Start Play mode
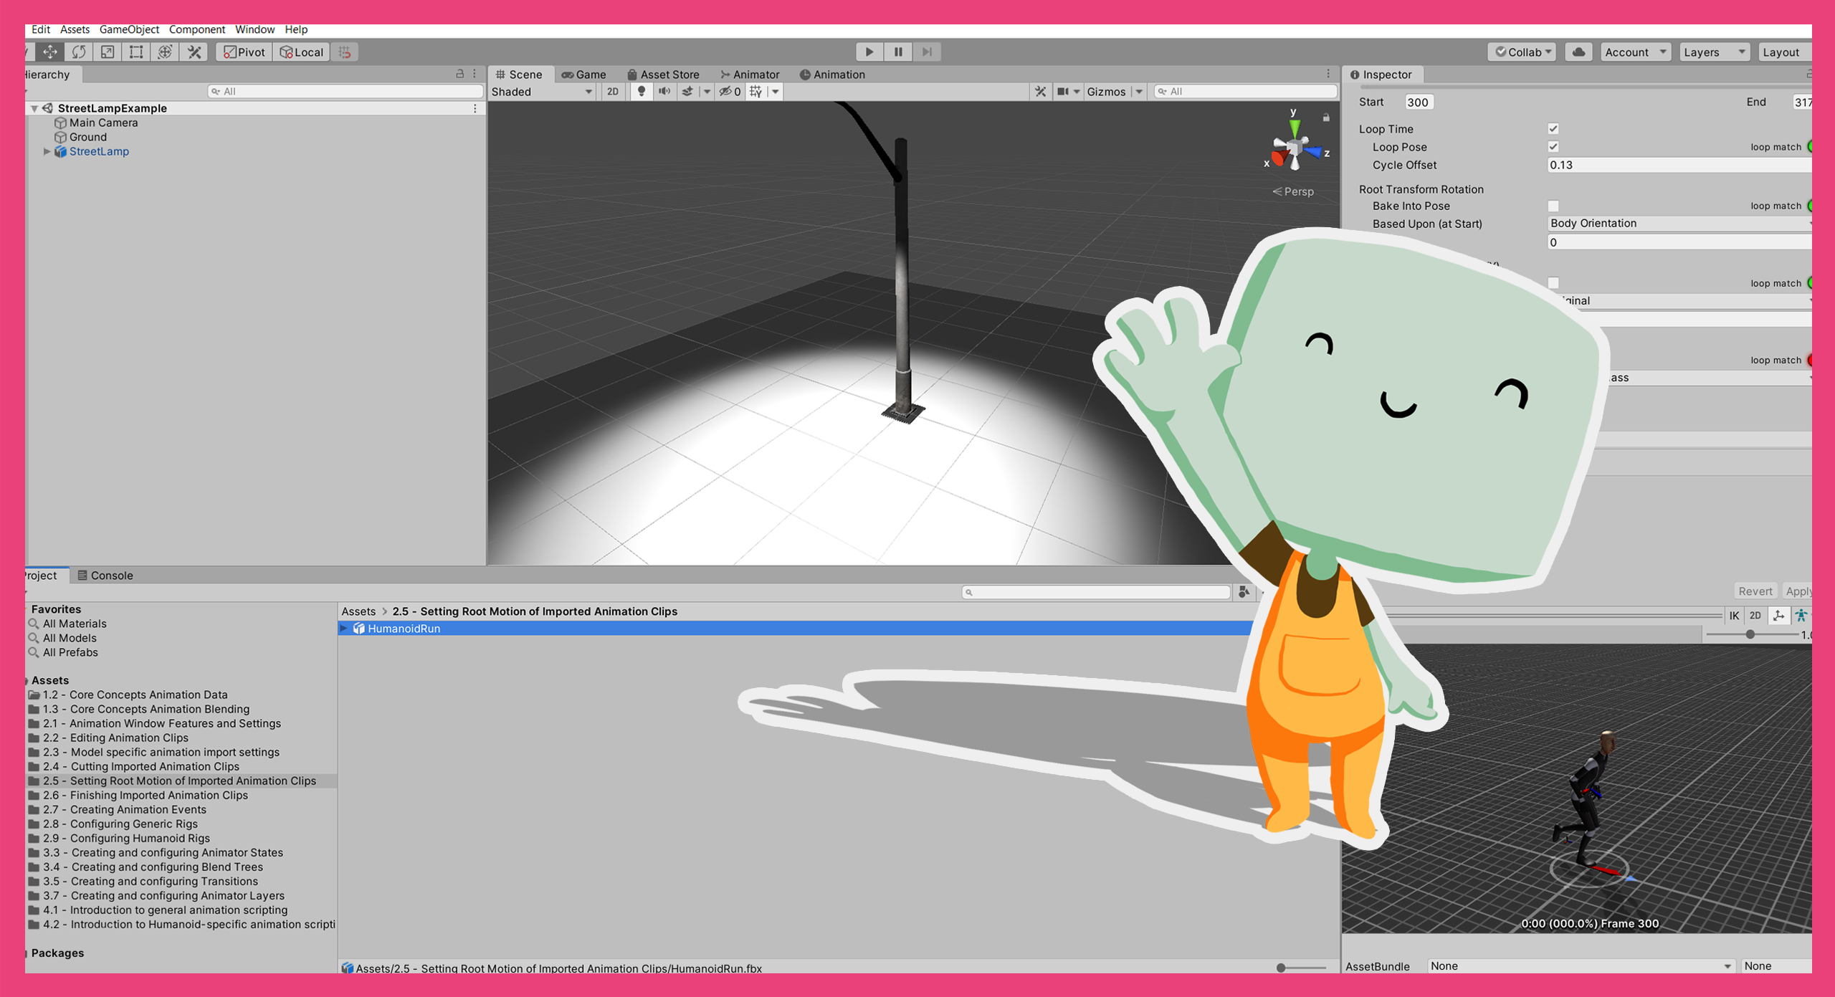The width and height of the screenshot is (1835, 997). [869, 52]
